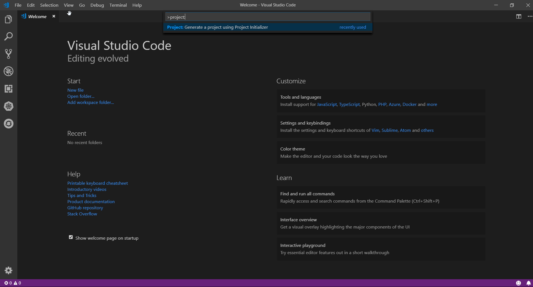Open Source Control view icon
This screenshot has height=287, width=533.
click(8, 54)
